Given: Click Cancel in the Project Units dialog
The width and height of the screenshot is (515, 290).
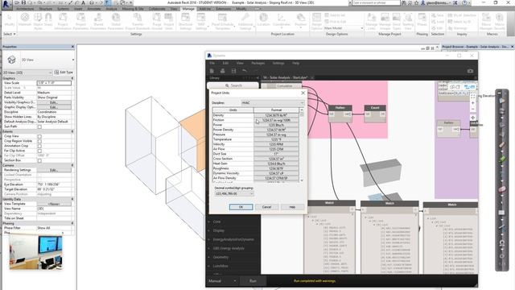Looking at the screenshot, I should click(x=266, y=207).
